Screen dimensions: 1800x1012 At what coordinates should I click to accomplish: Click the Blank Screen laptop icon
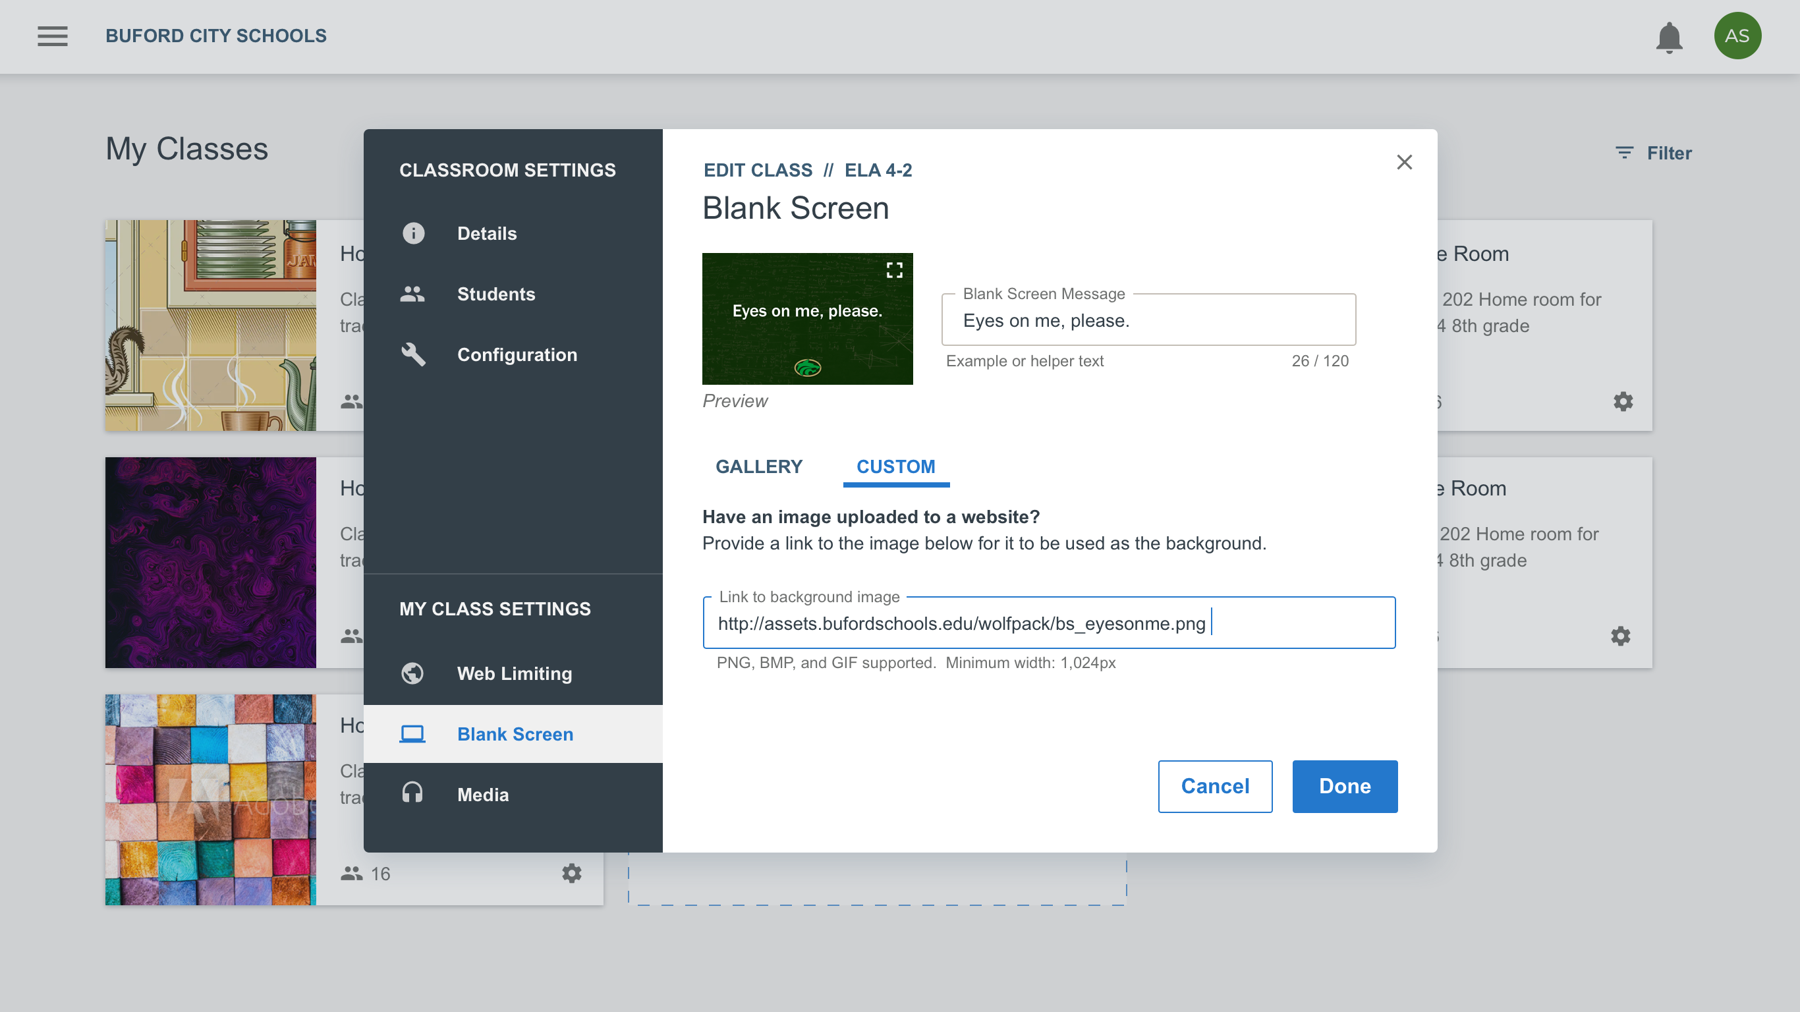pyautogui.click(x=413, y=733)
